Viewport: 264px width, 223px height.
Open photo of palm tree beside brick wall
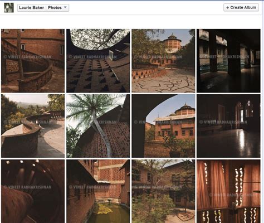[x=98, y=126]
